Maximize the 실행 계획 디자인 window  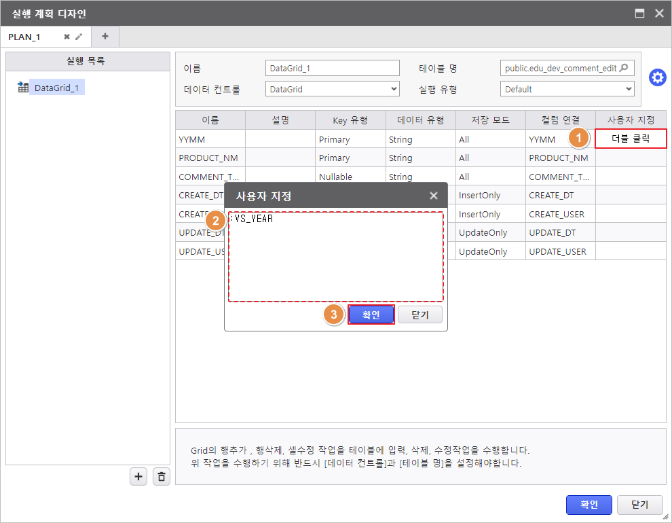[639, 14]
